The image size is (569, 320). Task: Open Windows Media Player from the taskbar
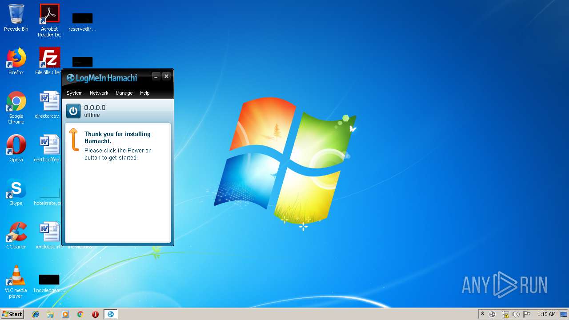65,314
